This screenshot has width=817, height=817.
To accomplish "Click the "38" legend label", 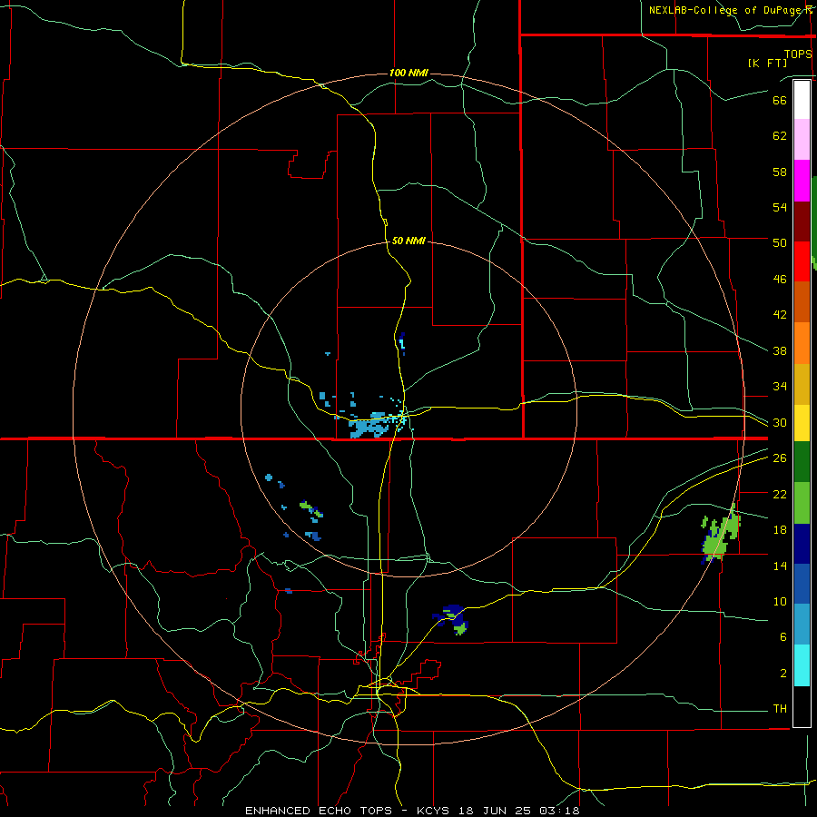I will click(780, 350).
